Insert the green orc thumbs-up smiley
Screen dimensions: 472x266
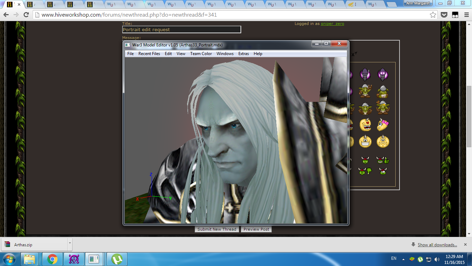(x=383, y=160)
